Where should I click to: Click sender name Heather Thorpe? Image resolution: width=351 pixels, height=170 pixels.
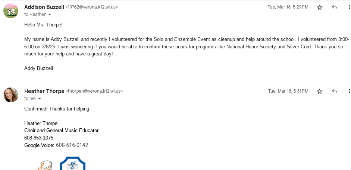[x=44, y=91]
